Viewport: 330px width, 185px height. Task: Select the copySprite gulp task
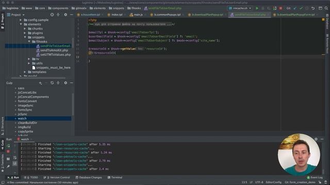[25, 132]
